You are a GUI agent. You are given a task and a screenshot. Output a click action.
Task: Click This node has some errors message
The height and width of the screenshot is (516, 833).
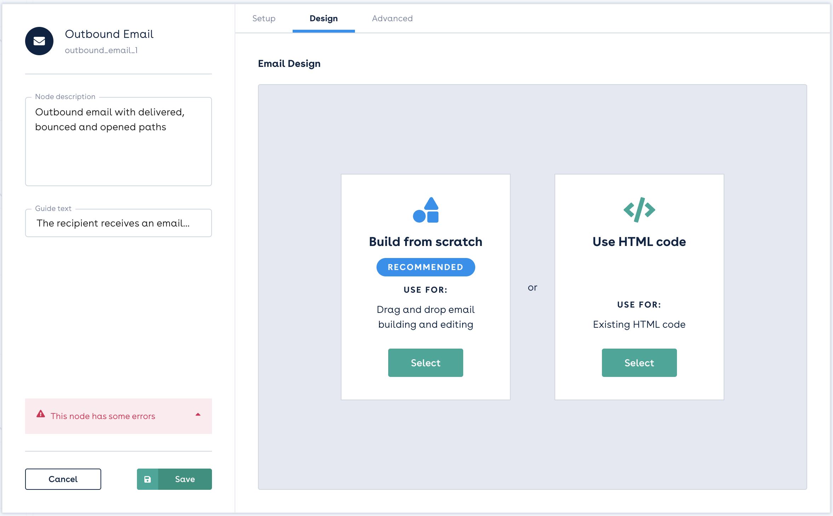tap(103, 416)
